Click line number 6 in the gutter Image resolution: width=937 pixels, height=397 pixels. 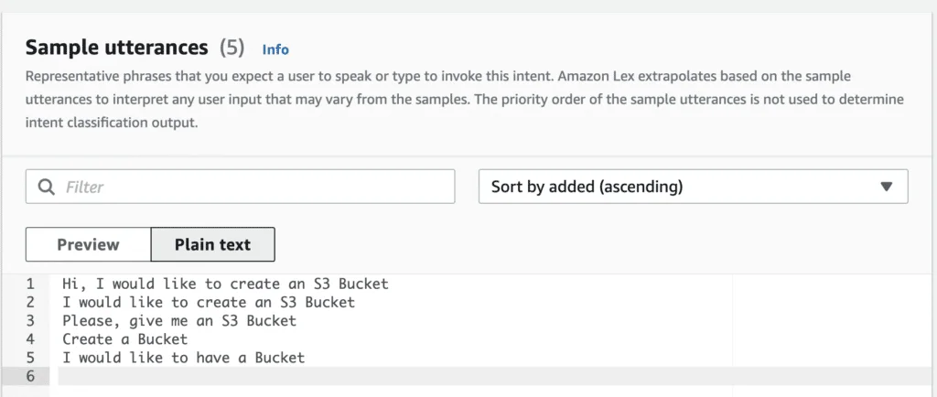tap(30, 376)
